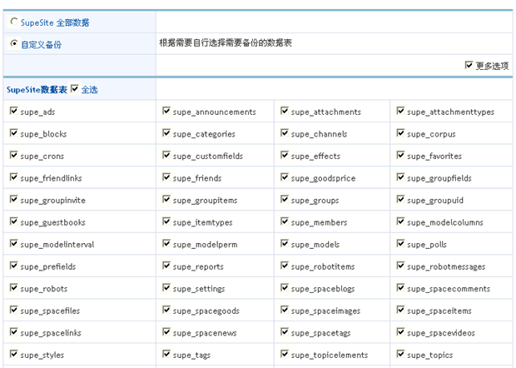The width and height of the screenshot is (516, 368).
Task: Toggle supe_prefields checkbox
Action: (13, 265)
